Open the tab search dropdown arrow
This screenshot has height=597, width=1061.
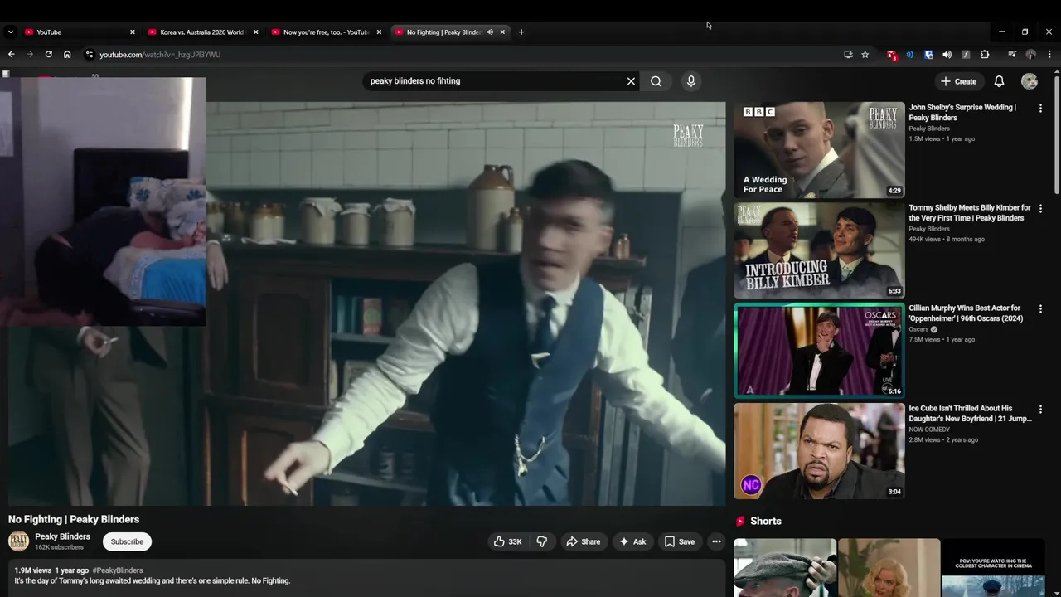point(10,32)
